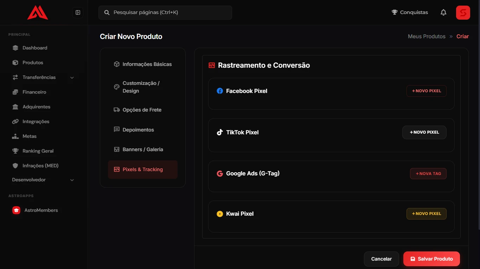Click the Google logo icon
The height and width of the screenshot is (269, 480).
point(220,174)
